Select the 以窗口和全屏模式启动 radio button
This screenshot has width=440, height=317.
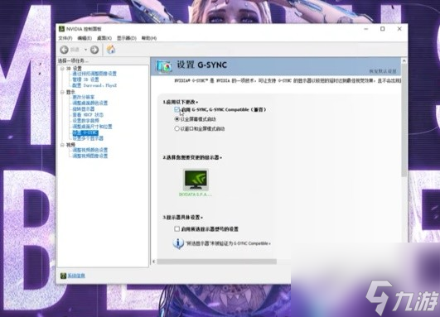point(176,128)
